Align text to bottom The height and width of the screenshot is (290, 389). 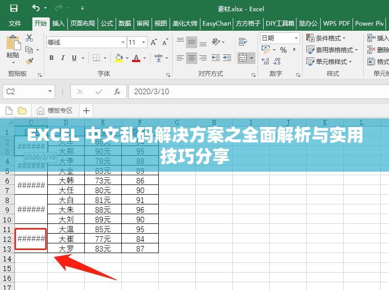(x=203, y=43)
